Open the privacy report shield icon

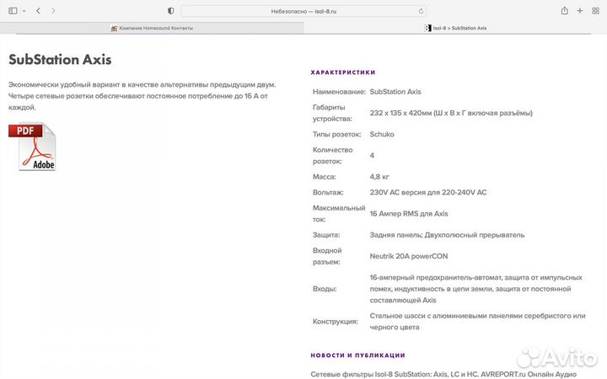pos(171,11)
